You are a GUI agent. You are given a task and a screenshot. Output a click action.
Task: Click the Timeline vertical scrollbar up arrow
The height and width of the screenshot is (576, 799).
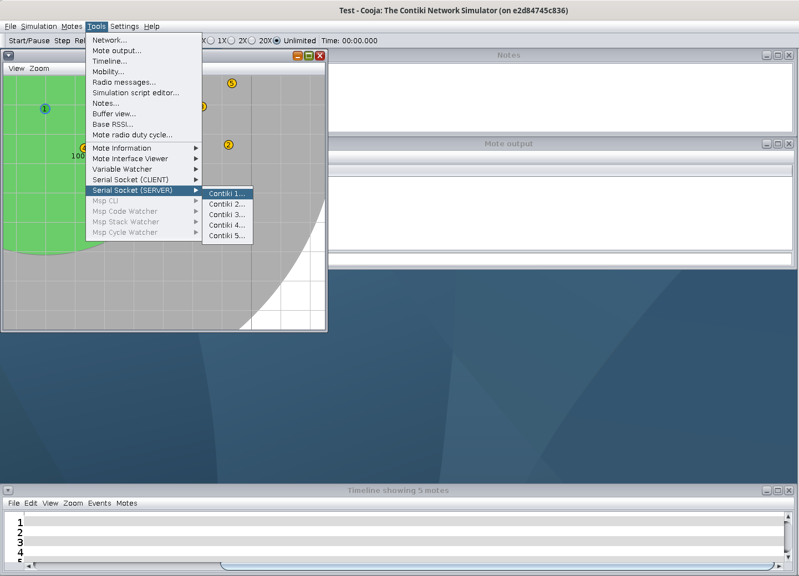click(788, 517)
